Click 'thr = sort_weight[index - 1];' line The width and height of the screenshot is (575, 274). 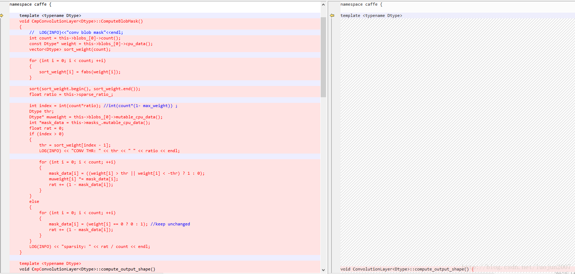pos(75,145)
